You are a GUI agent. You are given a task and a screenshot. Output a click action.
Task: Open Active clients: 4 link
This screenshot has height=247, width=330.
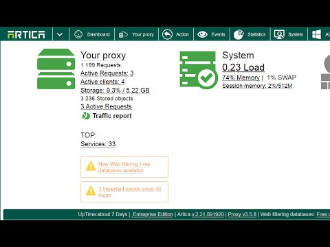point(102,82)
